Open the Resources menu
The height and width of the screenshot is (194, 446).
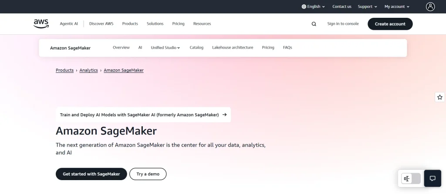(x=202, y=24)
